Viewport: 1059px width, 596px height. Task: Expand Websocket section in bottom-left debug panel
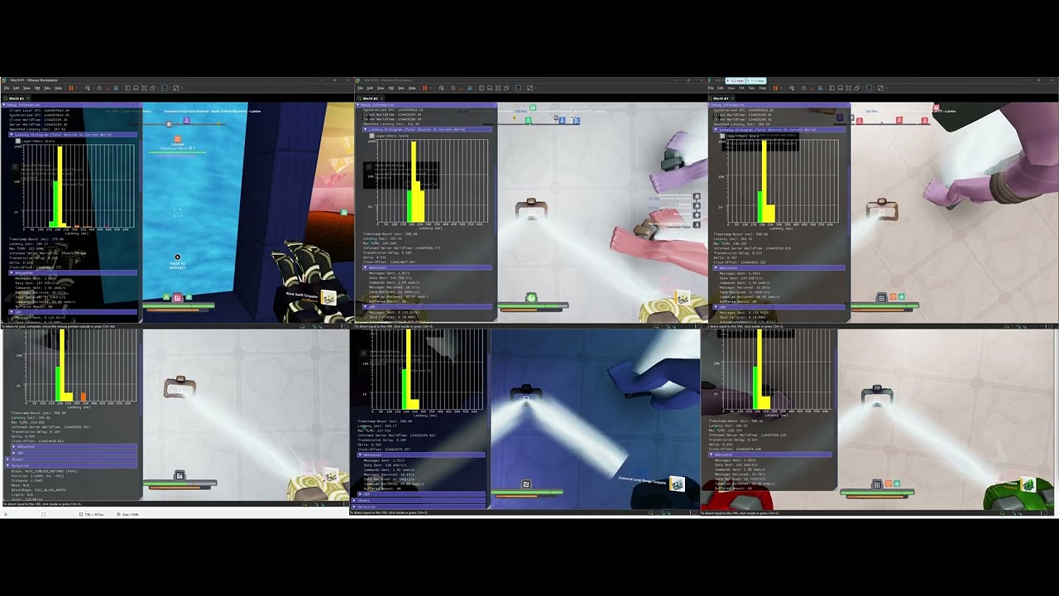pos(74,446)
